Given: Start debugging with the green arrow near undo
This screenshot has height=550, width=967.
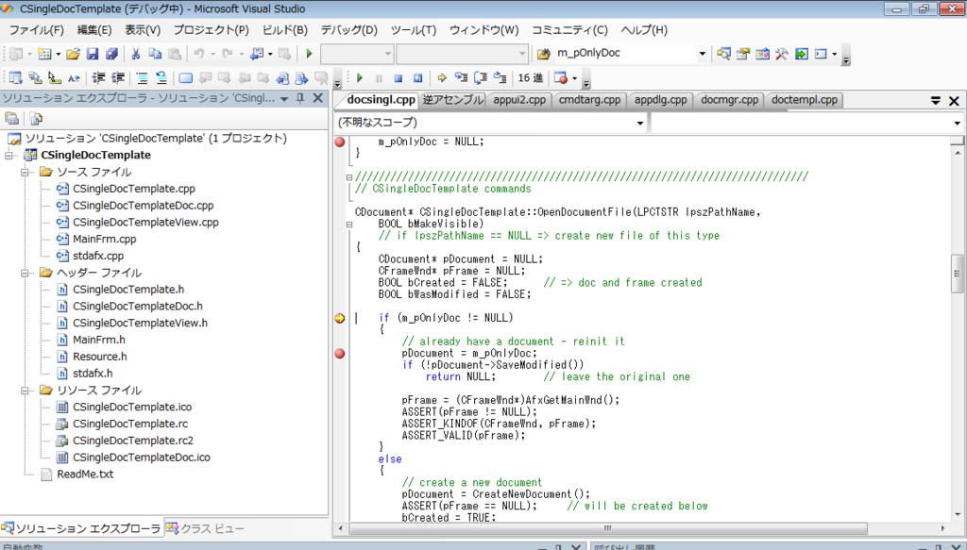Looking at the screenshot, I should tap(310, 54).
